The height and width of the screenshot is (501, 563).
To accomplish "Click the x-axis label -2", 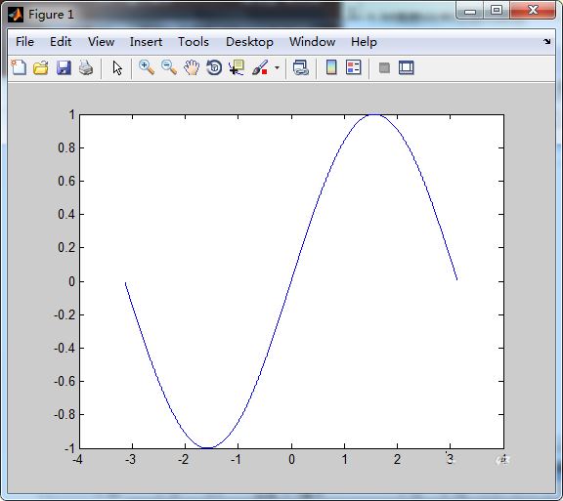I will click(x=184, y=459).
